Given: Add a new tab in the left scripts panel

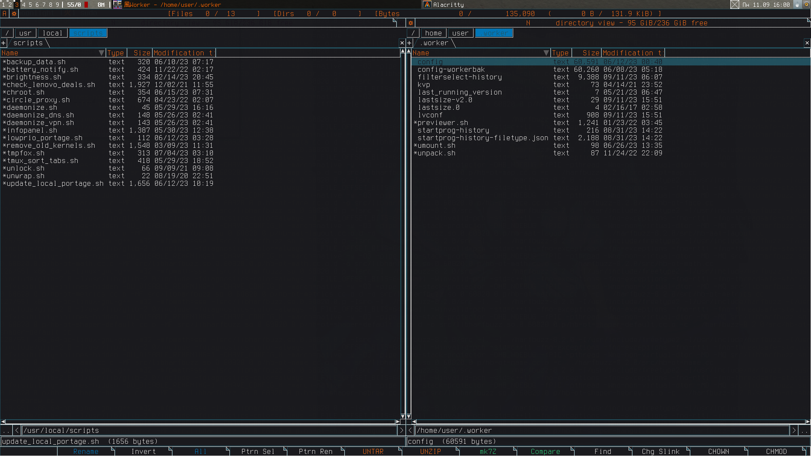Looking at the screenshot, I should tap(3, 43).
